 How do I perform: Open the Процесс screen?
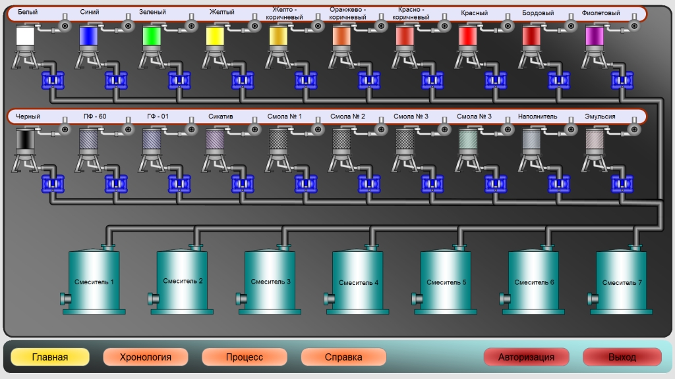[245, 357]
